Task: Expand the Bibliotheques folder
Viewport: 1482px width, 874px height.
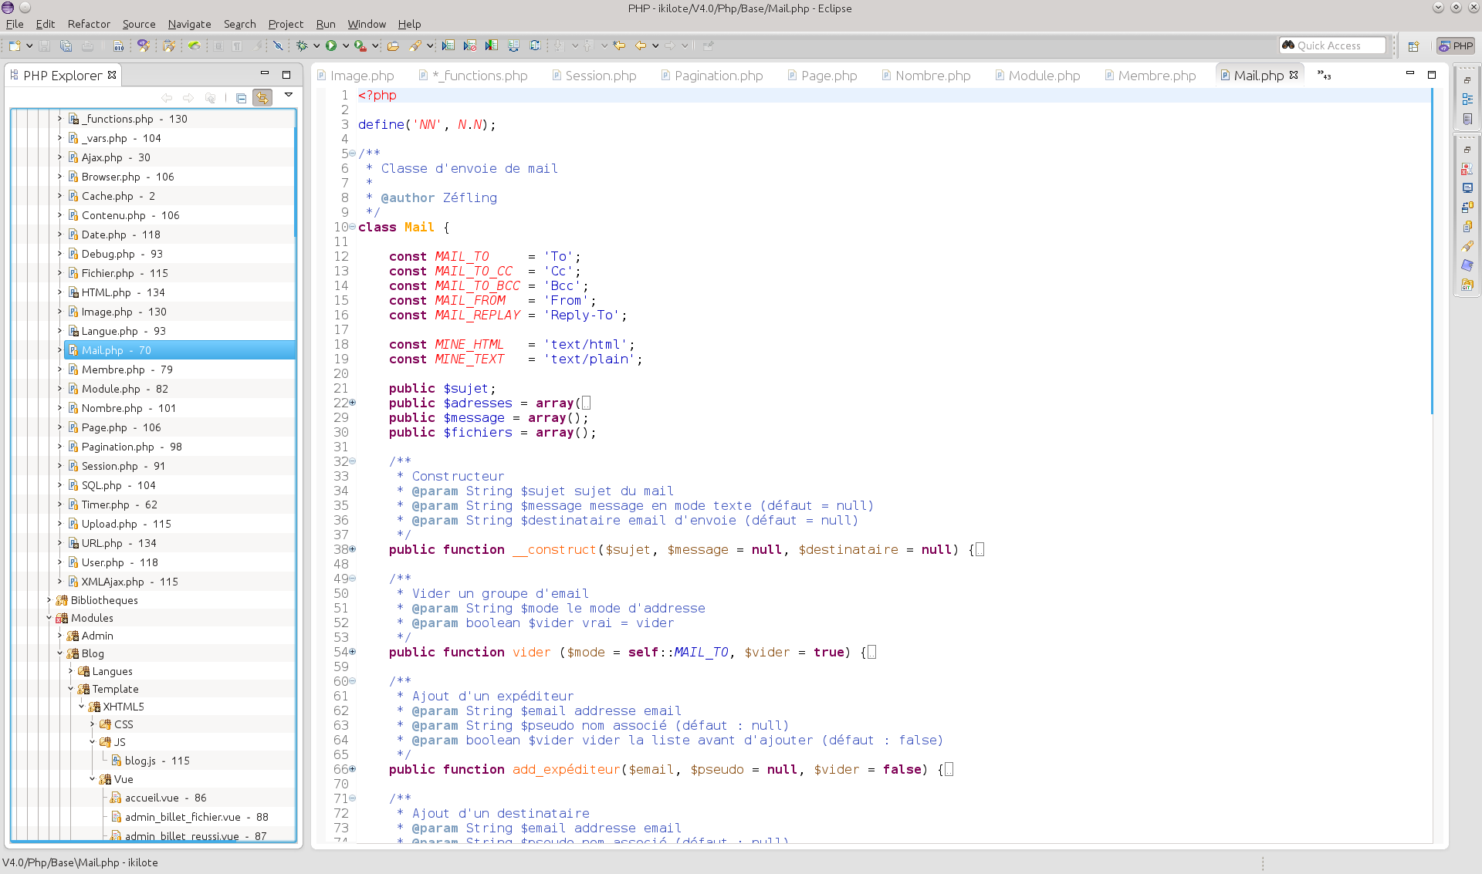Action: (49, 600)
